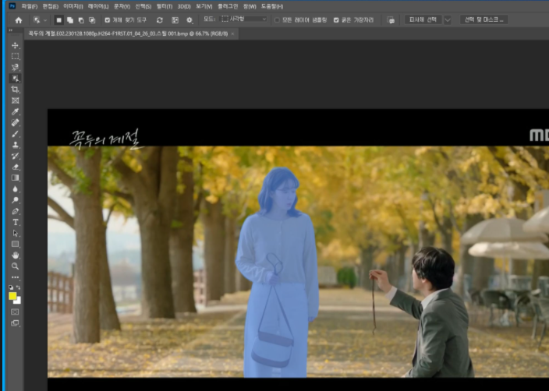Open the Edit Toolbar three-dots menu
The image size is (549, 391).
tap(15, 278)
